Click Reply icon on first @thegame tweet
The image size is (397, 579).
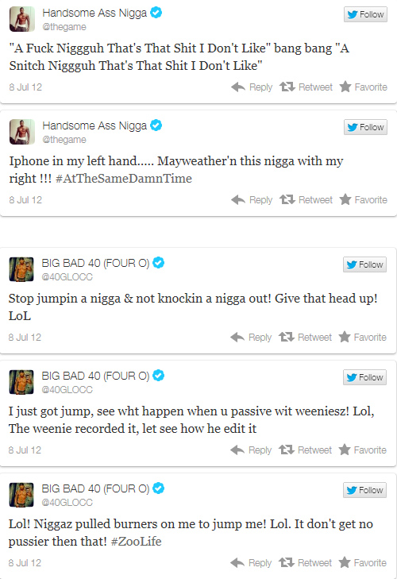tap(238, 87)
